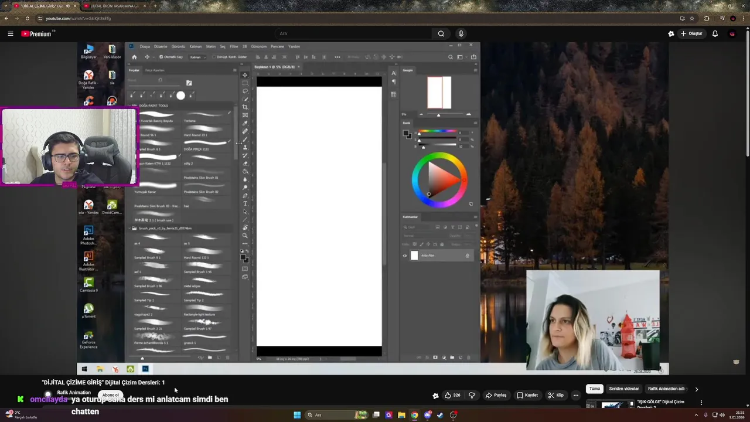Click the Klip button
Image resolution: width=750 pixels, height=422 pixels.
(556, 395)
